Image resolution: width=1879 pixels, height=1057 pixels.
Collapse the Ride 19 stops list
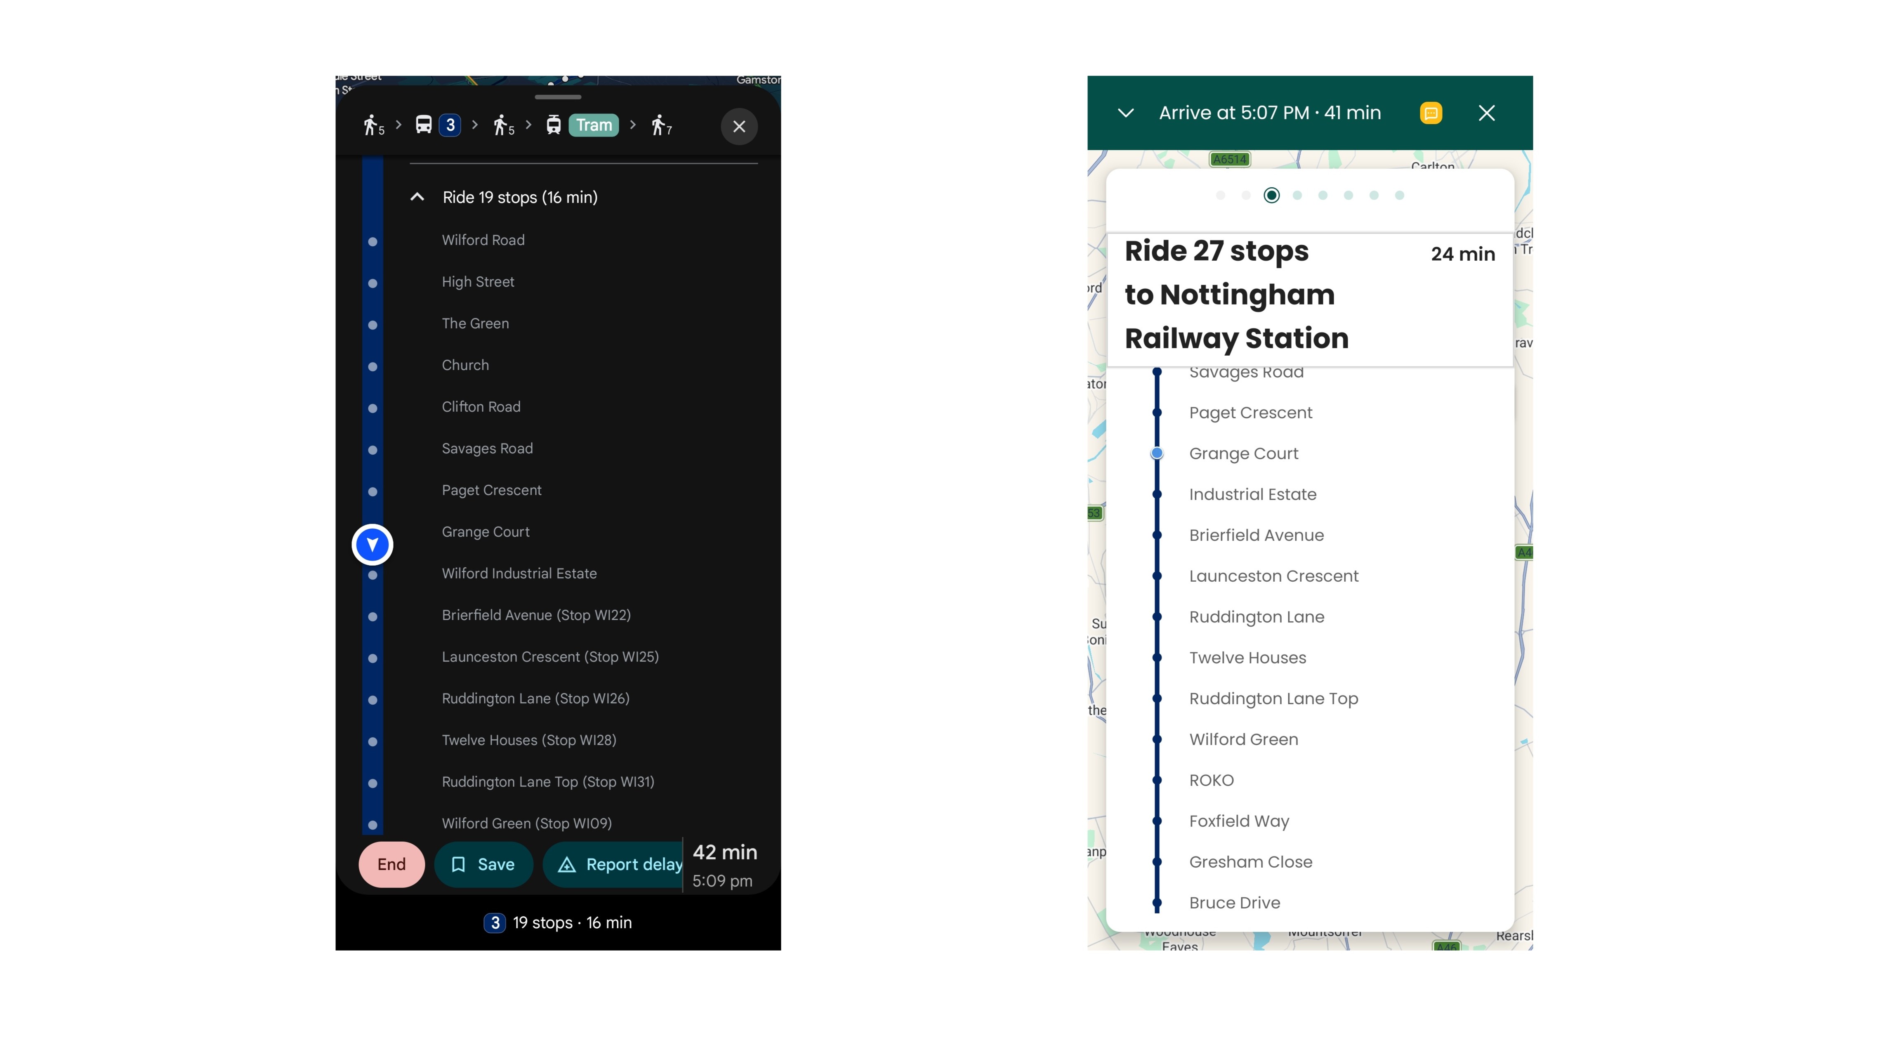pos(417,196)
